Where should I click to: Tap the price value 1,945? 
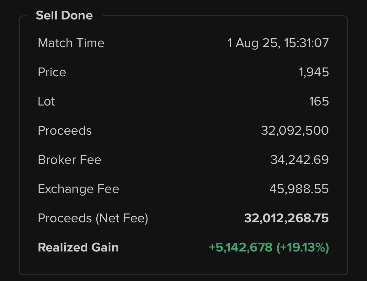314,72
